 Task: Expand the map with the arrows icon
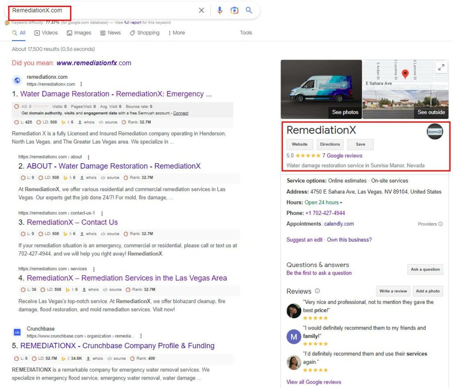(441, 68)
